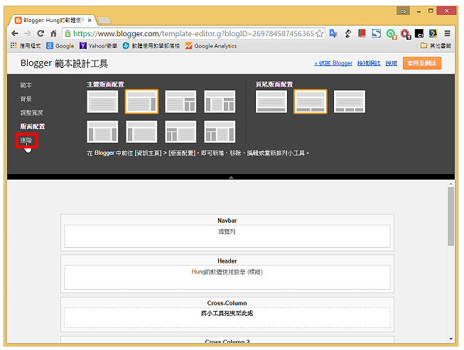Click the Google Translate extension icon

333,33
